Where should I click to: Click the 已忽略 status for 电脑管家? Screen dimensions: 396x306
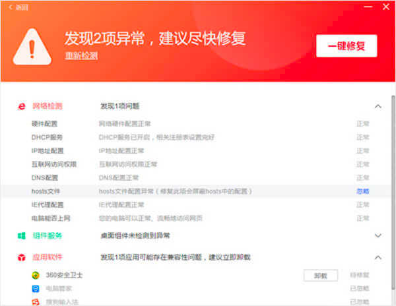360,289
